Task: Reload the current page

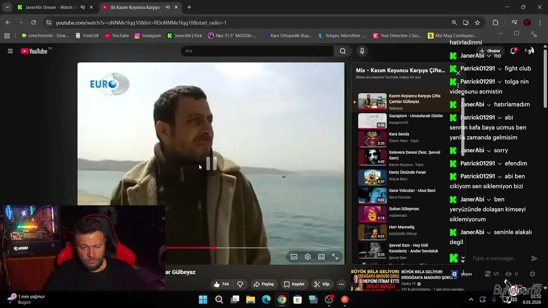Action: pyautogui.click(x=33, y=23)
